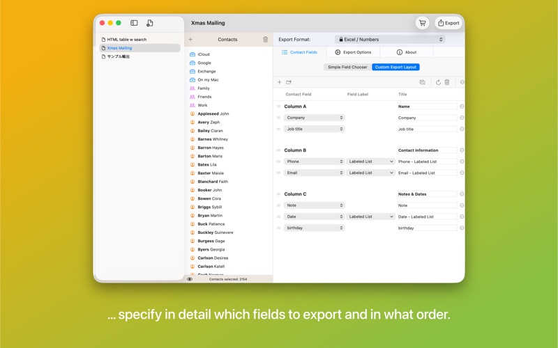Select contact Appleseed John

(x=213, y=114)
